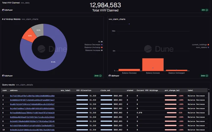The width and height of the screenshot is (212, 132).
Task: Click the 9.6% orange donut slice
Action: pos(30,35)
